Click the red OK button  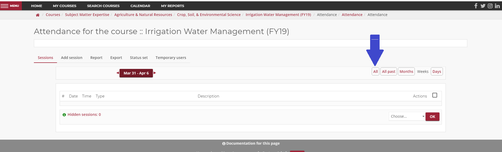(432, 117)
